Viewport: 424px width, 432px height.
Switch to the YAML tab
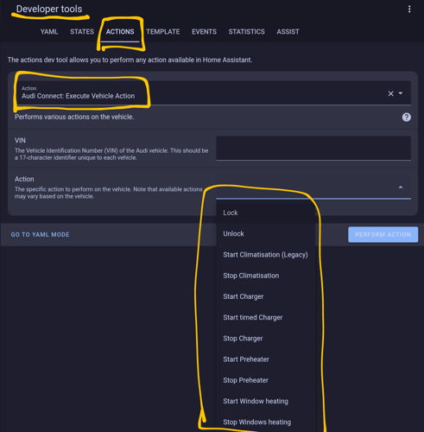49,32
